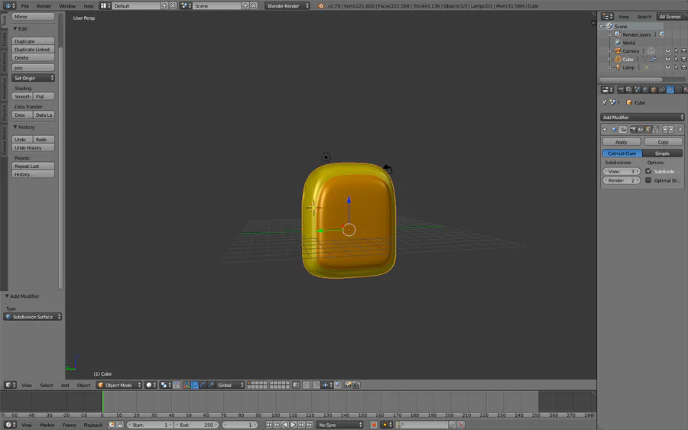Click the Duplicate Linked button
Viewport: 688px width, 430px height.
coord(33,50)
